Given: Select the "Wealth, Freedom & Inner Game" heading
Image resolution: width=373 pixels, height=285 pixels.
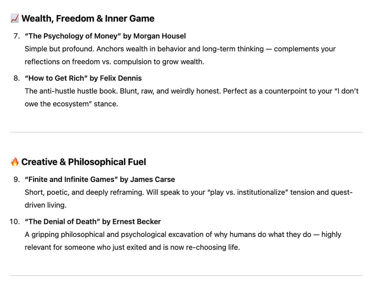Looking at the screenshot, I should point(88,19).
